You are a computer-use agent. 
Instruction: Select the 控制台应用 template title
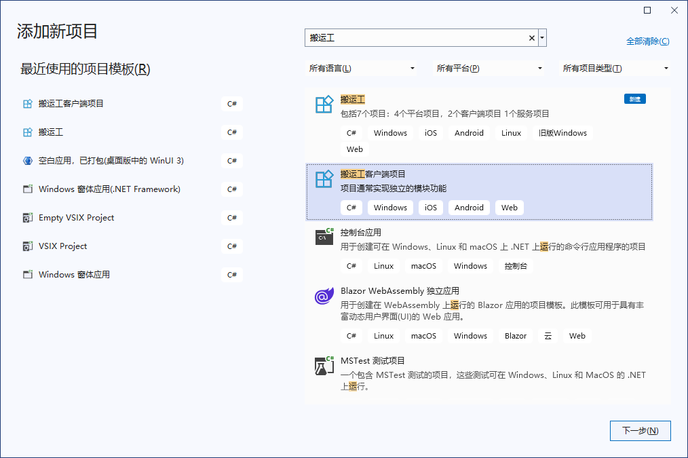coord(361,233)
